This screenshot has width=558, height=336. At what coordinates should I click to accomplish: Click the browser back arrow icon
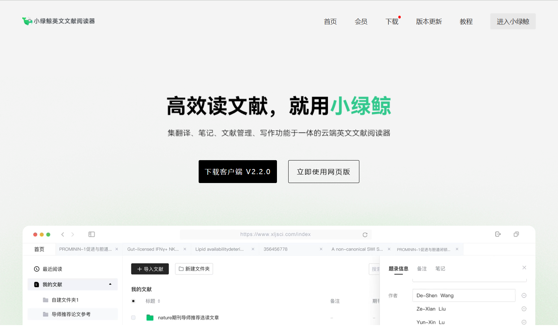pyautogui.click(x=63, y=234)
